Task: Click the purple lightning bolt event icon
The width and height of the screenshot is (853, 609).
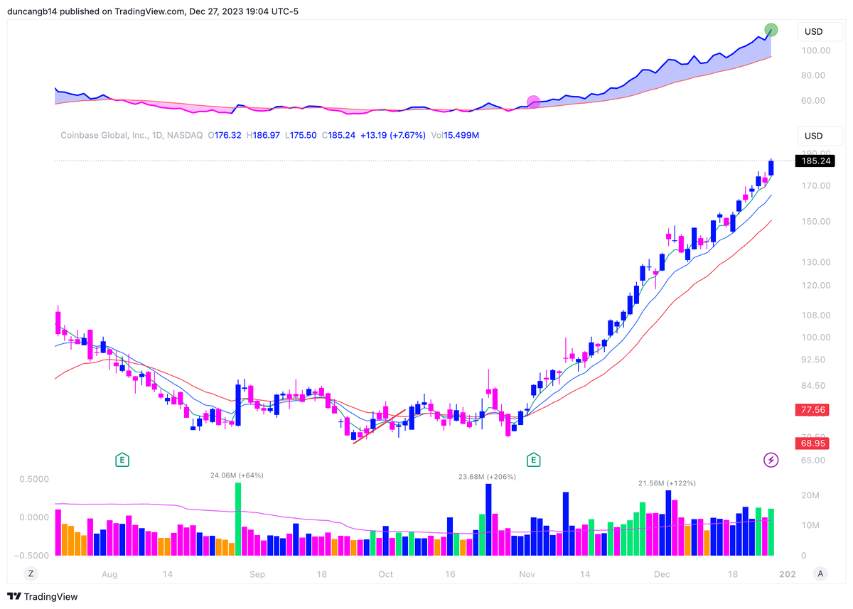Action: (771, 460)
